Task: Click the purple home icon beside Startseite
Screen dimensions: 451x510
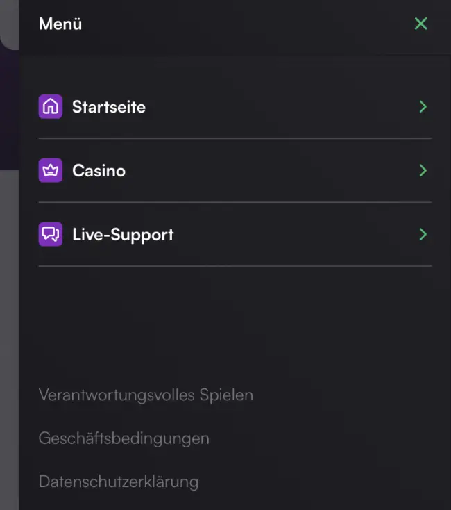Action: [x=51, y=107]
